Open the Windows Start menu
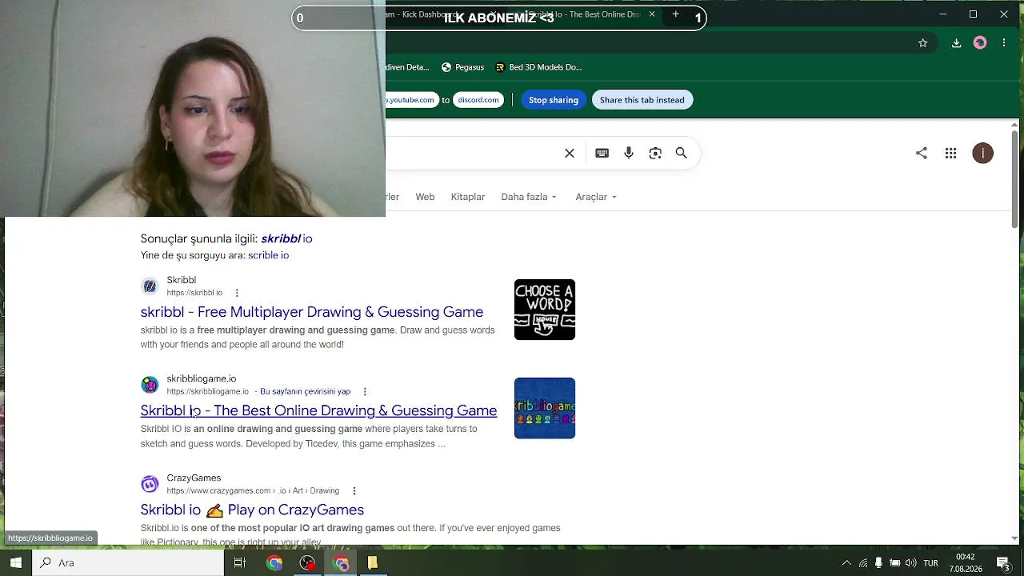Screen dimensions: 1024x576 pyautogui.click(x=16, y=563)
